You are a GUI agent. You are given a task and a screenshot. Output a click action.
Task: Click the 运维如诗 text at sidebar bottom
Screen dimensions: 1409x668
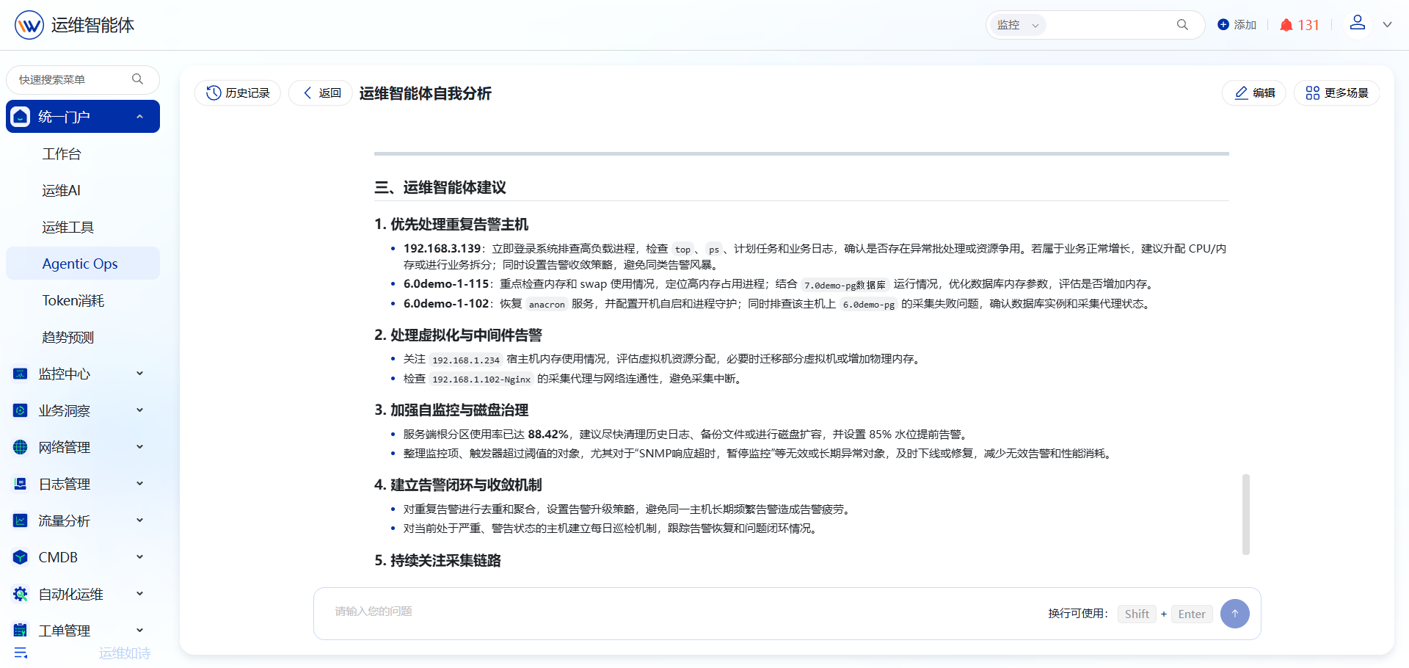125,653
